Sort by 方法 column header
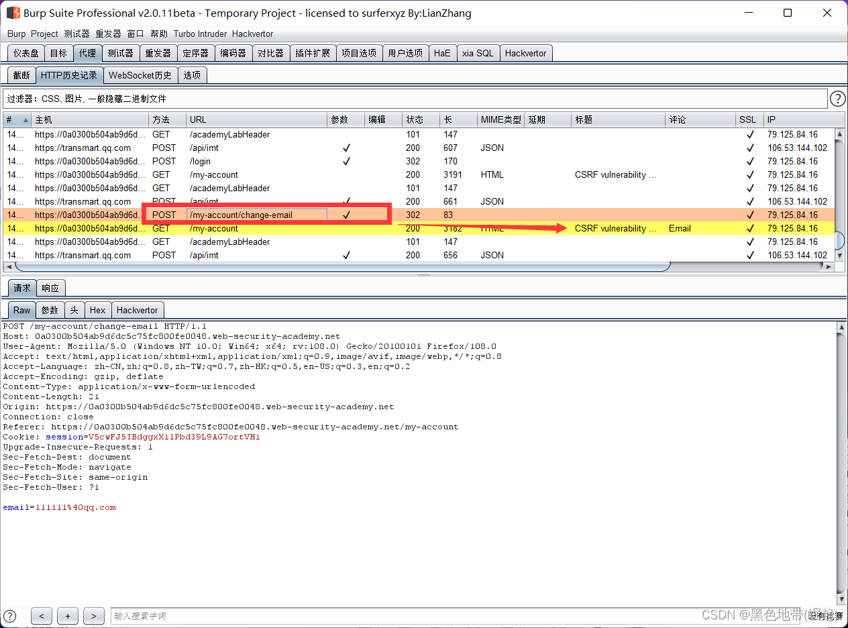 pyautogui.click(x=167, y=119)
